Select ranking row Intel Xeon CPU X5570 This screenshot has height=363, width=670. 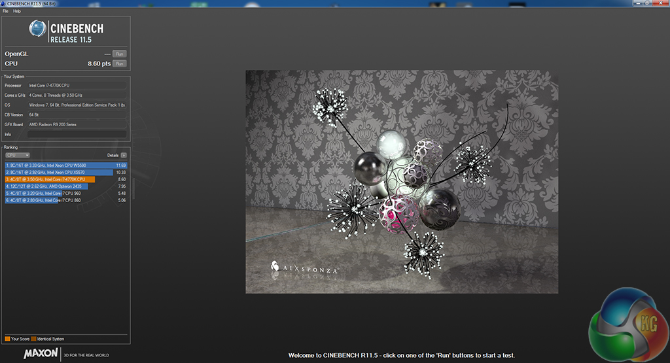pyautogui.click(x=66, y=172)
